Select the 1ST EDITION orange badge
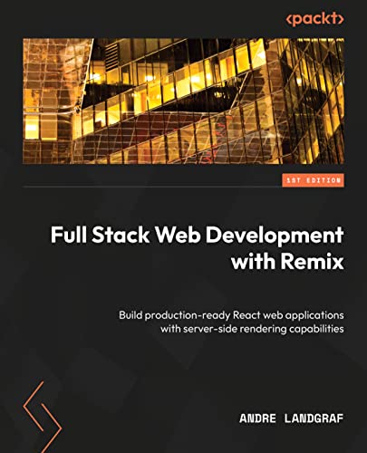Screen dimensions: 367x453 pyautogui.click(x=313, y=180)
